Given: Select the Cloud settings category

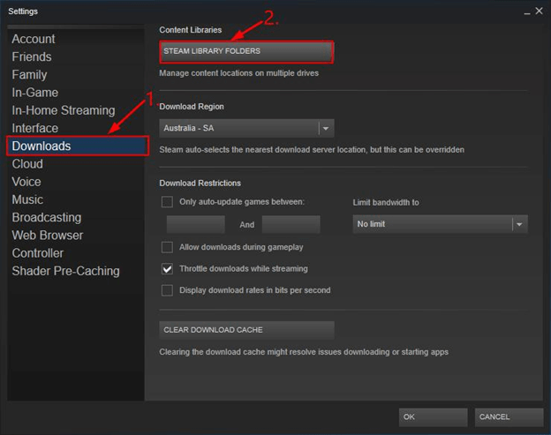Looking at the screenshot, I should point(27,164).
